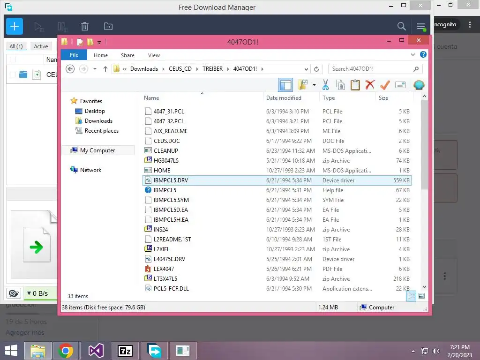Click the orange checkmark Properties icon
The width and height of the screenshot is (480, 360).
(x=385, y=85)
